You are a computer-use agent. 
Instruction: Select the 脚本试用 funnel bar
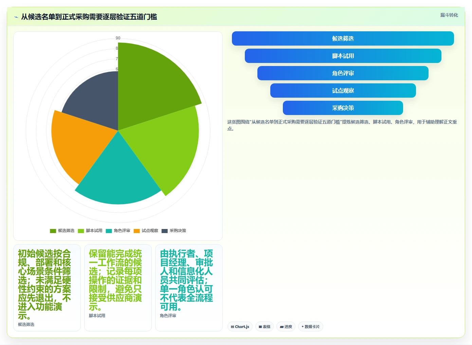click(343, 56)
